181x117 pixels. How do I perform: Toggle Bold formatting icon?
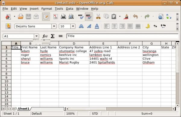point(81,26)
